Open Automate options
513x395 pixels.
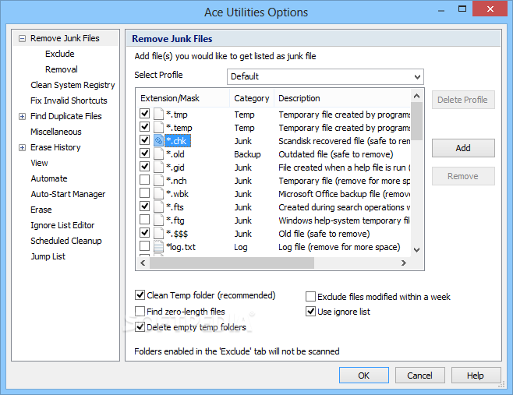pos(49,178)
